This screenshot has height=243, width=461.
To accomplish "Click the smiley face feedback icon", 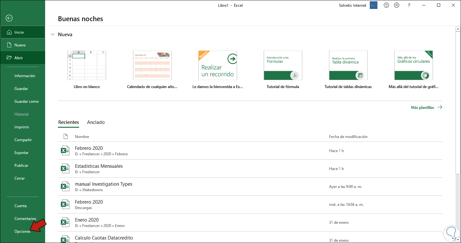I will (x=386, y=5).
